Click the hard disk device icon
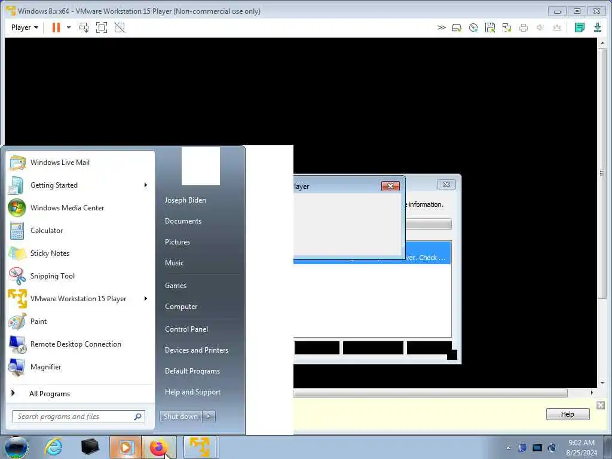 click(x=457, y=27)
